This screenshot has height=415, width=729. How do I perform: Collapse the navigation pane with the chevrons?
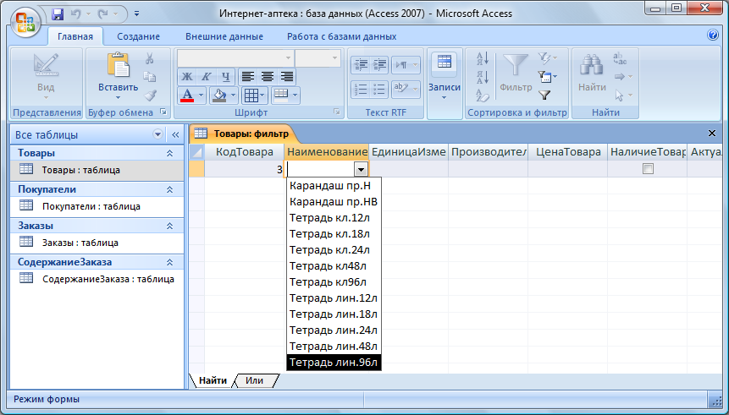click(175, 134)
